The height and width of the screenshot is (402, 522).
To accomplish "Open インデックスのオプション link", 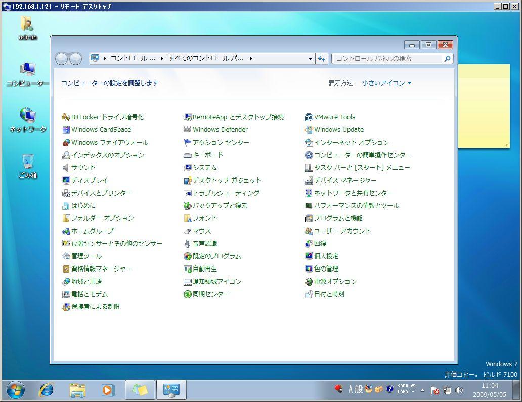I will [108, 155].
